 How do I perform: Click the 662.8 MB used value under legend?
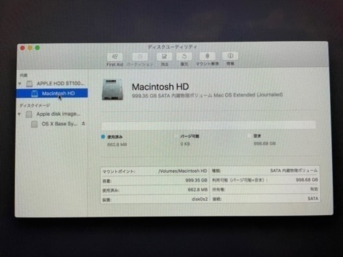[117, 145]
